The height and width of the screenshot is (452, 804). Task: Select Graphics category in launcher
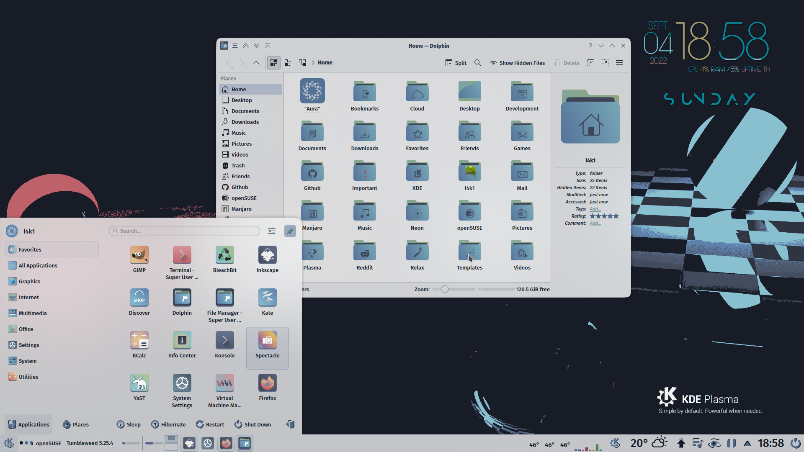click(x=52, y=281)
